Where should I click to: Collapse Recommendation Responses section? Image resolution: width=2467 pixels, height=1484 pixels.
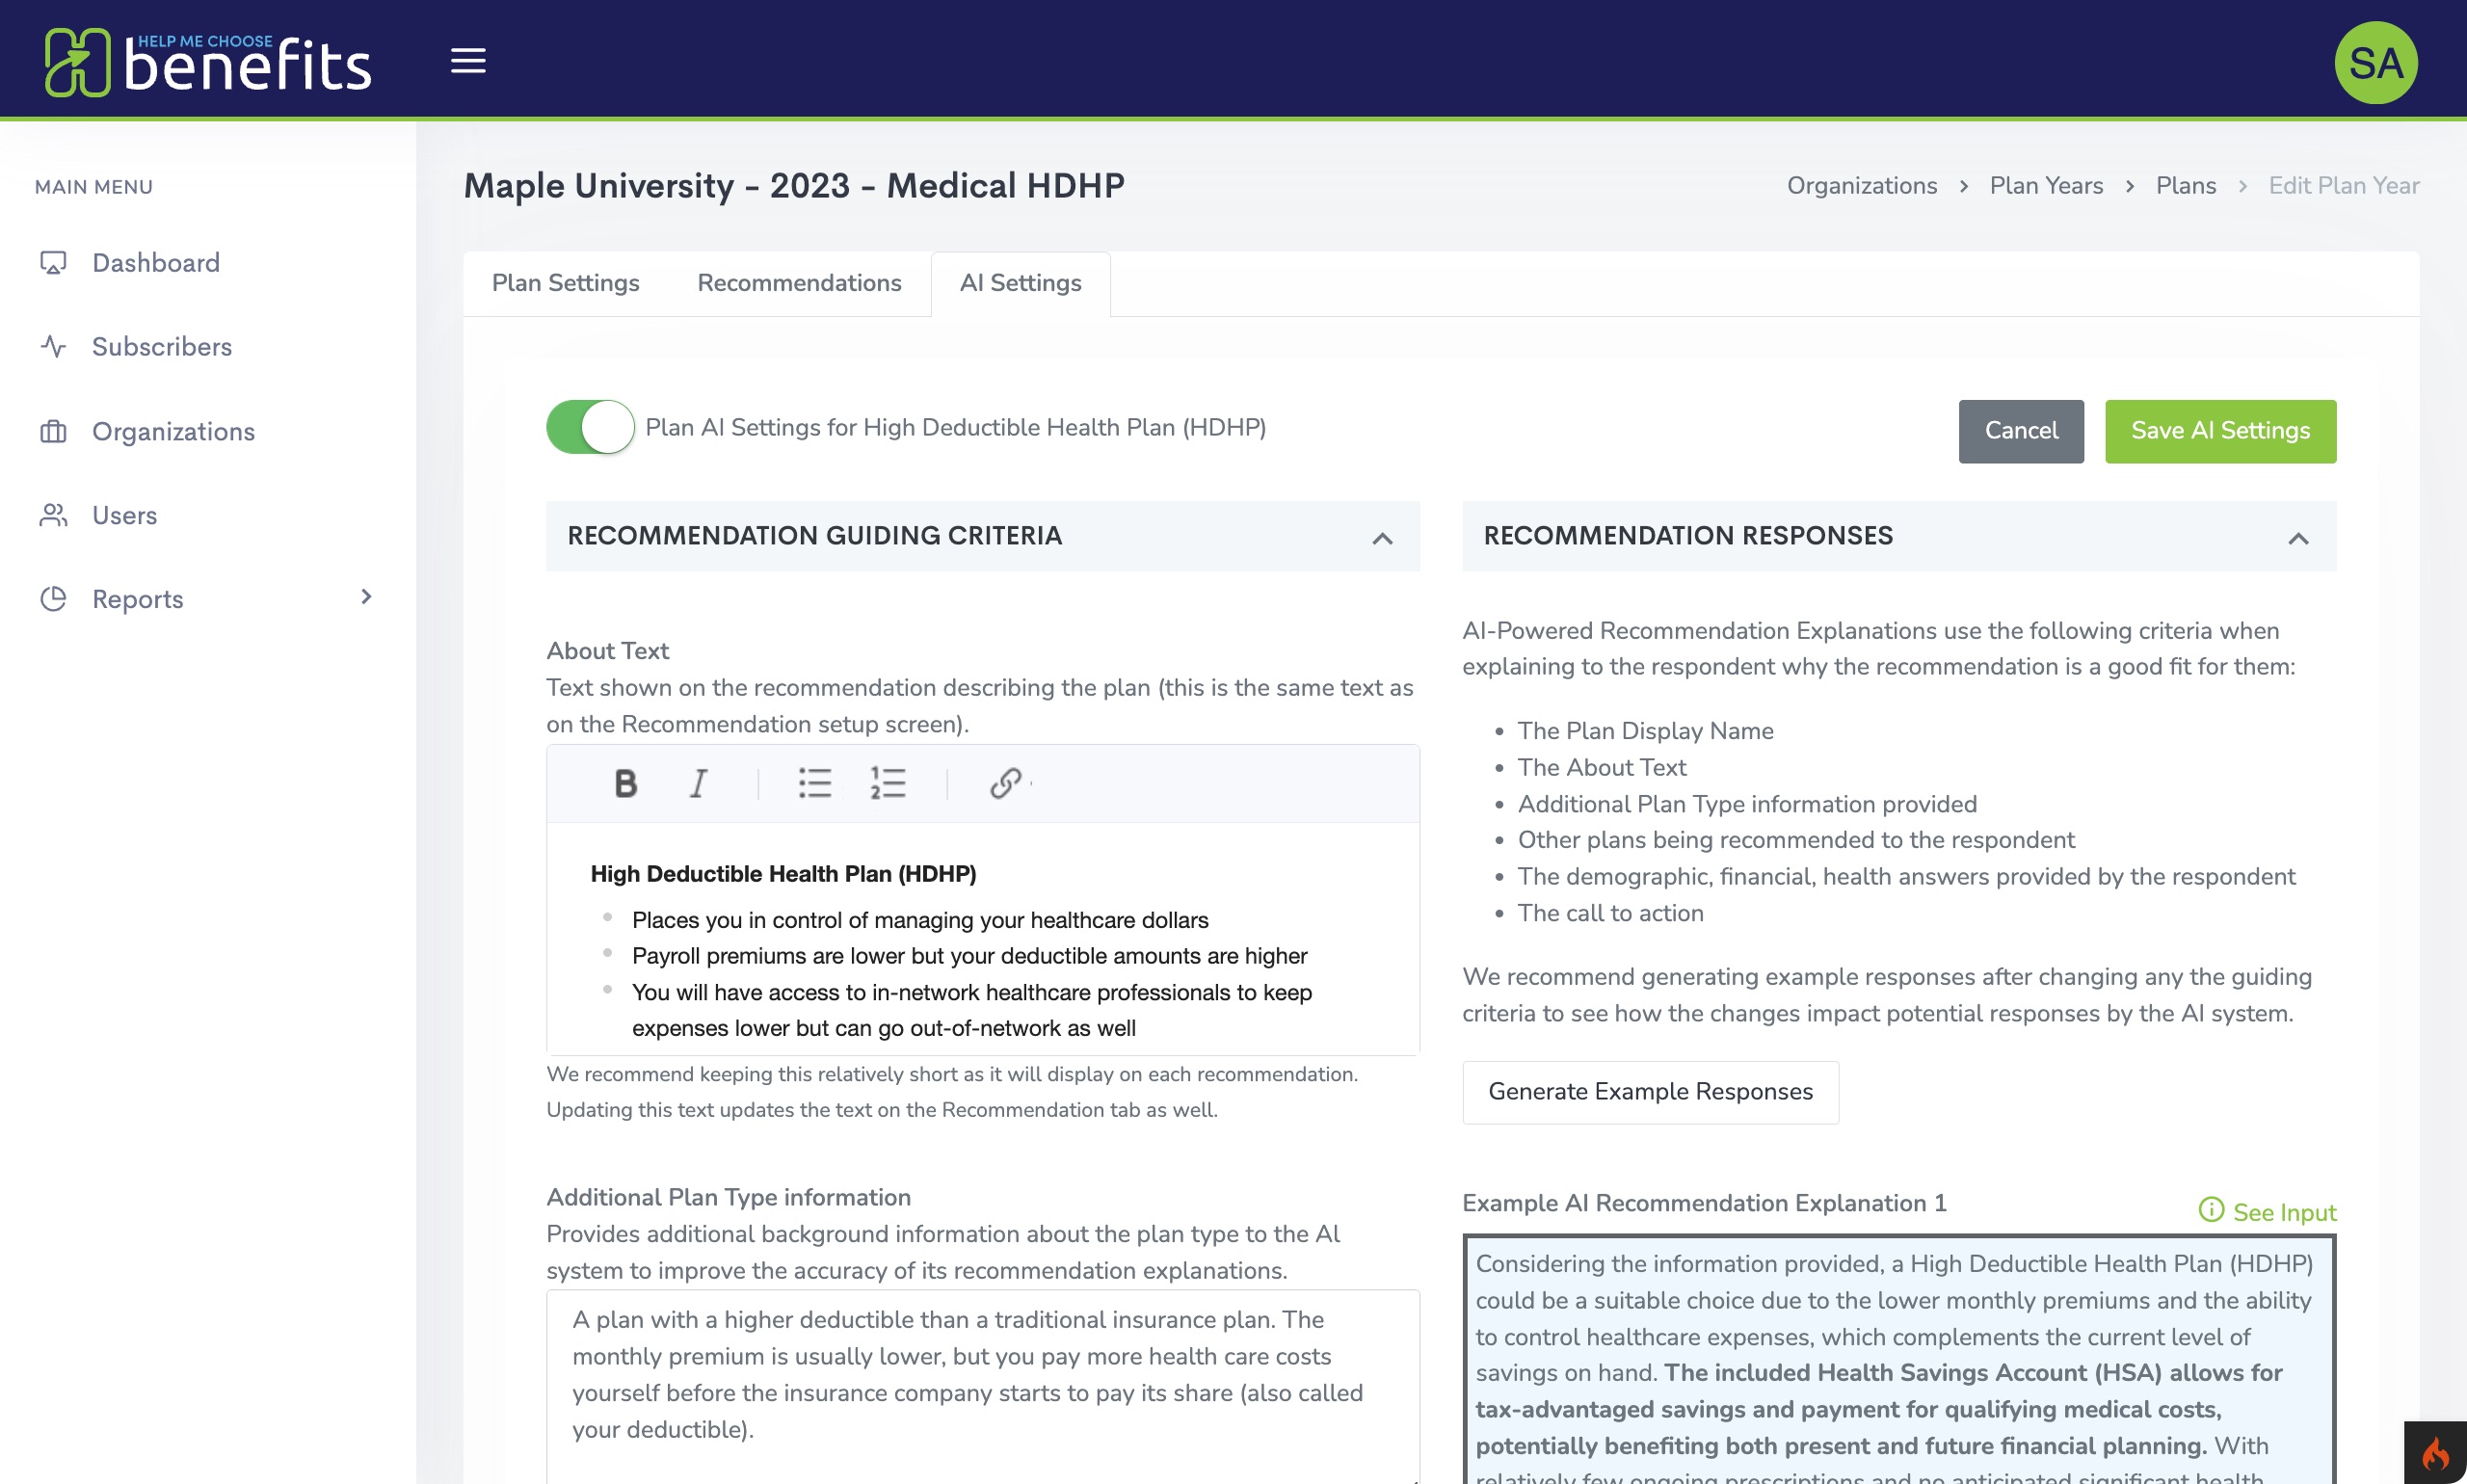point(2298,538)
